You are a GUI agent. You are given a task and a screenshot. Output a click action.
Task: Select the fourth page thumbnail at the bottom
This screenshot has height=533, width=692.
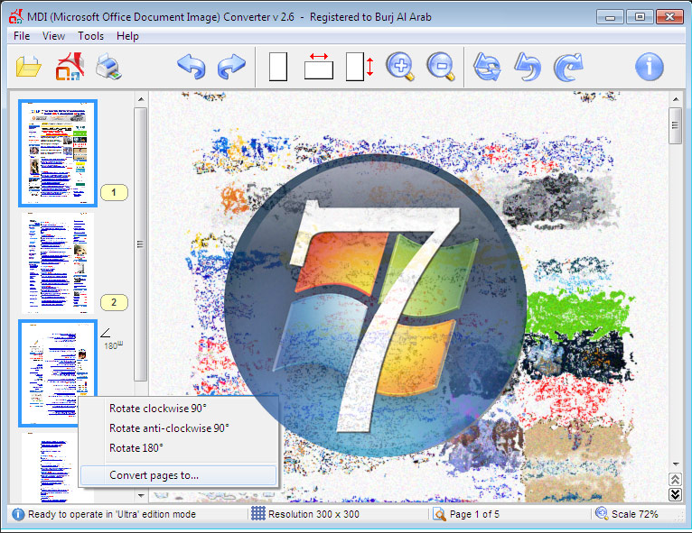pyautogui.click(x=51, y=468)
